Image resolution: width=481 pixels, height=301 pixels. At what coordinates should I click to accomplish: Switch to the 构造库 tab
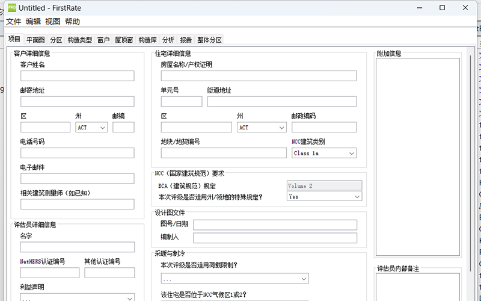[147, 40]
